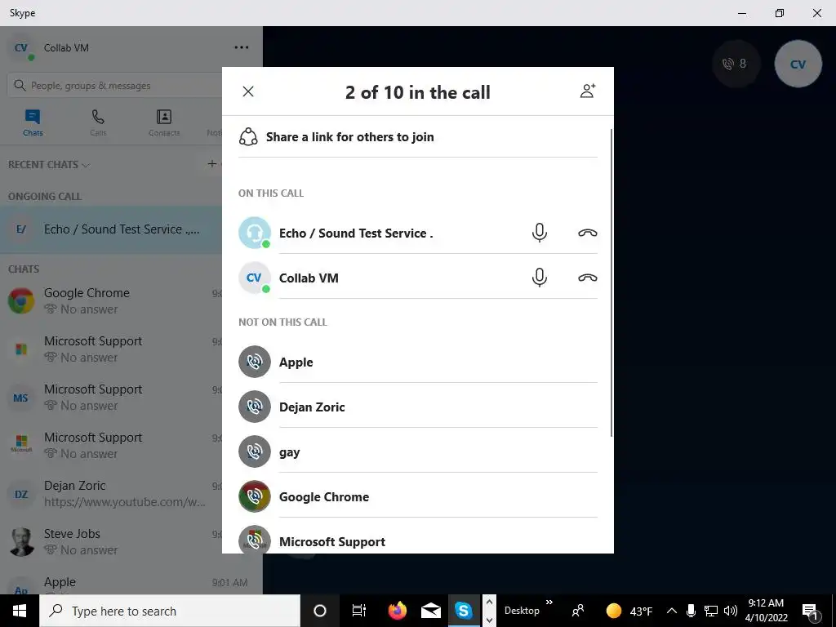836x627 pixels.
Task: Open the weather 43°F widget
Action: [629, 611]
